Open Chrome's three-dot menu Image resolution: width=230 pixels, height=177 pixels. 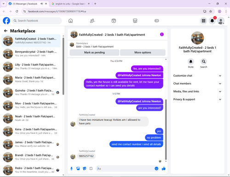coord(226,11)
